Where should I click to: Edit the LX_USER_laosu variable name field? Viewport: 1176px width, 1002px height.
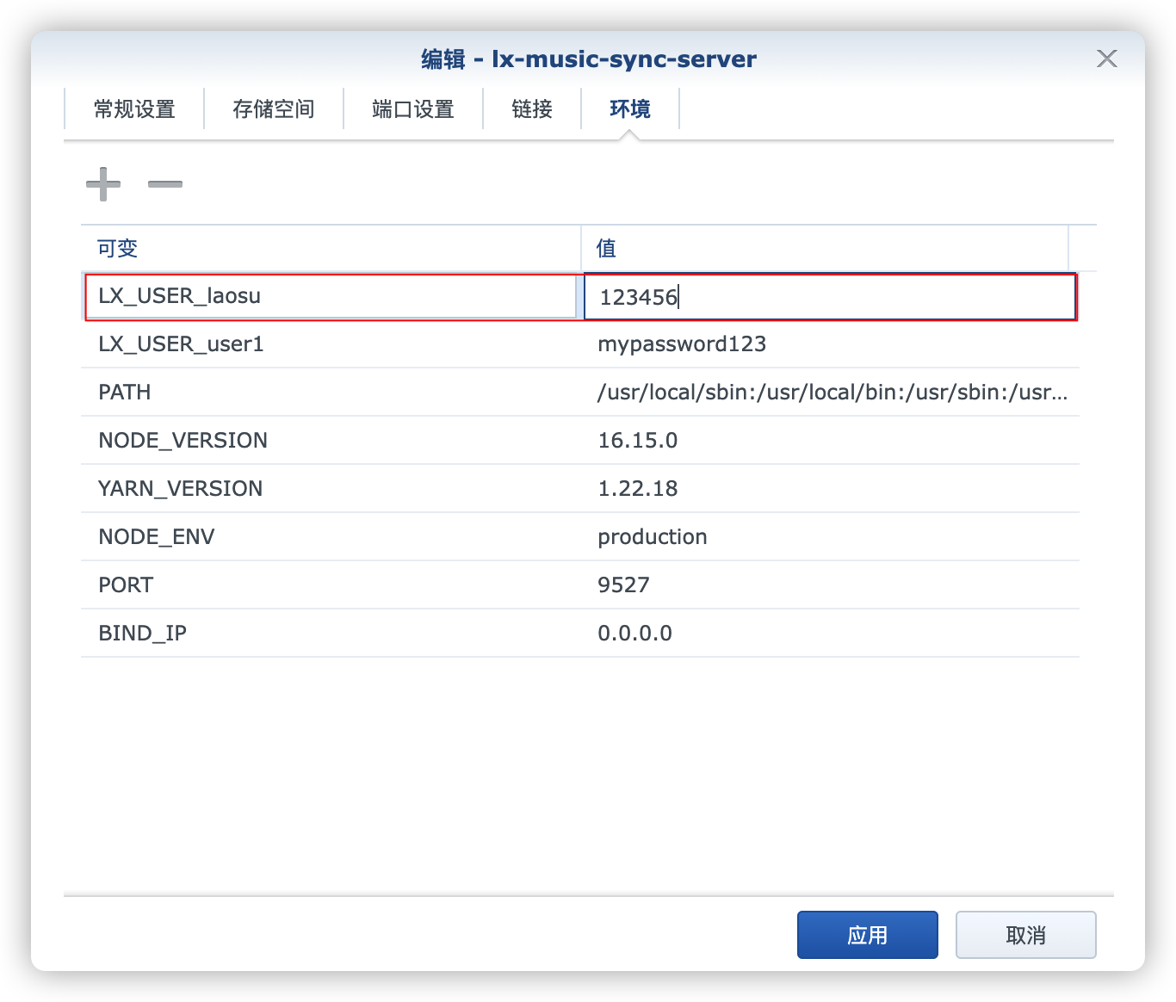pyautogui.click(x=331, y=297)
